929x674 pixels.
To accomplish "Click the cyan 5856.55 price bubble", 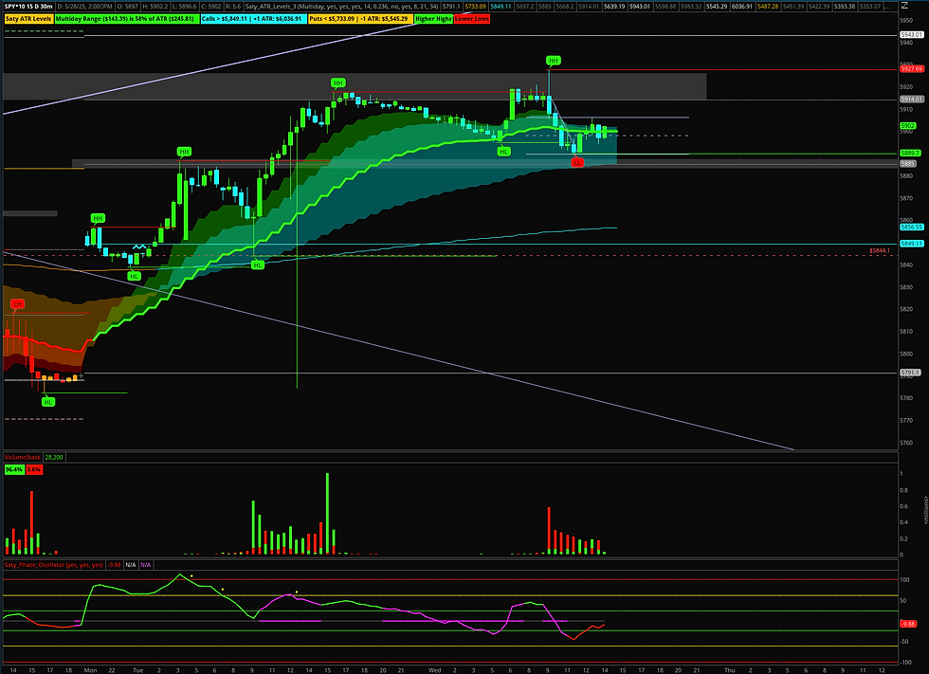I will tap(912, 227).
